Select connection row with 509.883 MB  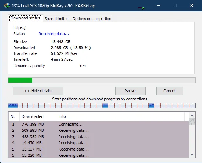tap(99, 130)
